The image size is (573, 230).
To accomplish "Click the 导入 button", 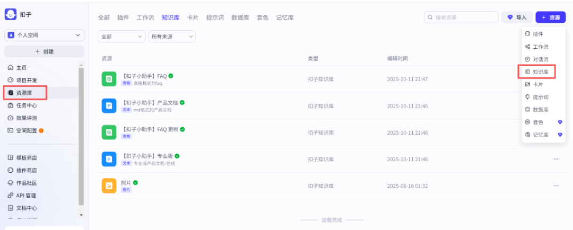I will pyautogui.click(x=517, y=17).
